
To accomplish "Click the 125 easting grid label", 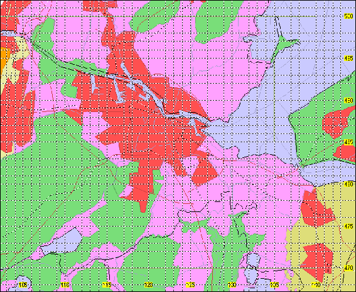I will 190,284.
